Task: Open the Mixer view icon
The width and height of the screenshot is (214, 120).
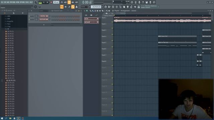Action: click(x=117, y=7)
